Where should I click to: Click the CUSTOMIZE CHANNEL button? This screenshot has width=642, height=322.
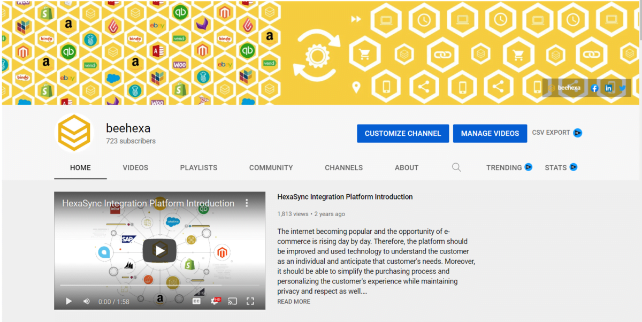coord(403,133)
